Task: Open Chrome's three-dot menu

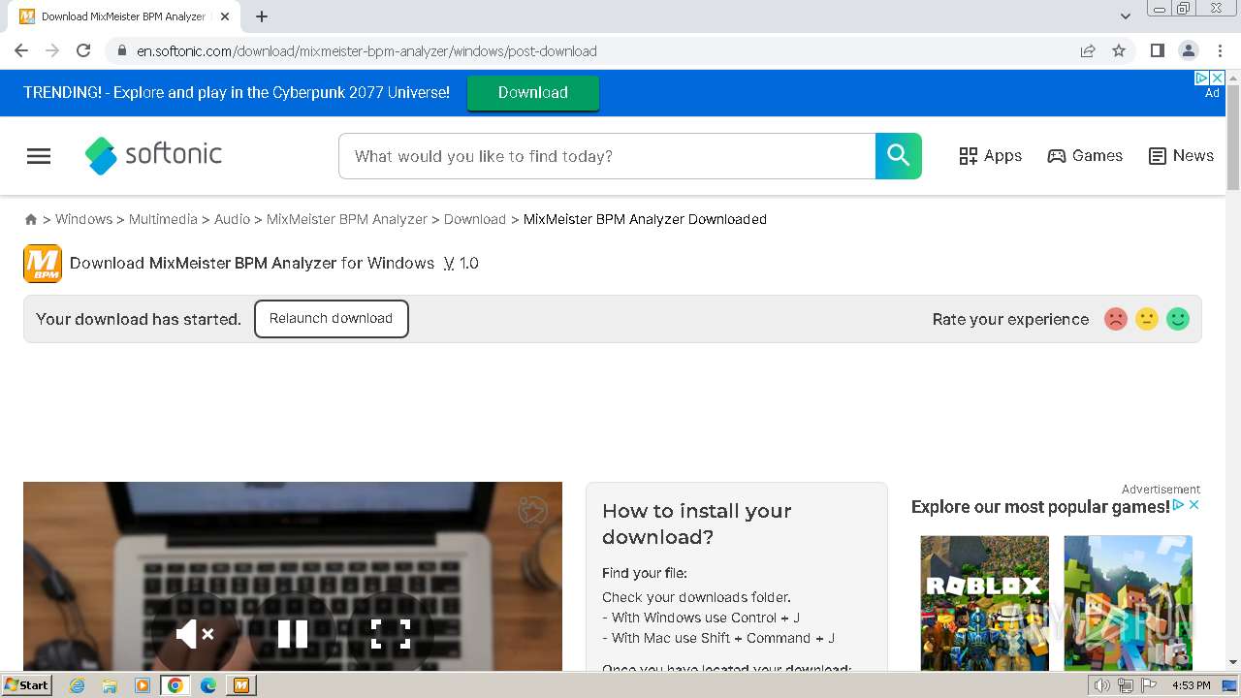Action: click(1220, 50)
